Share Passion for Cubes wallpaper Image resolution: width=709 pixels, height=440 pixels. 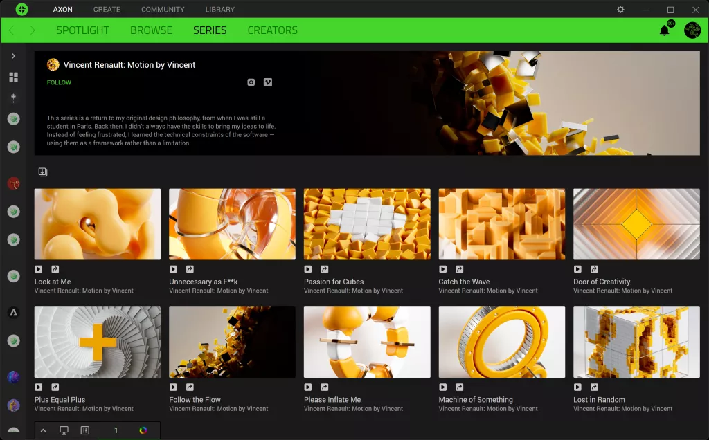click(324, 269)
